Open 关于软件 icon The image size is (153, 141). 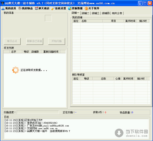(86, 8)
